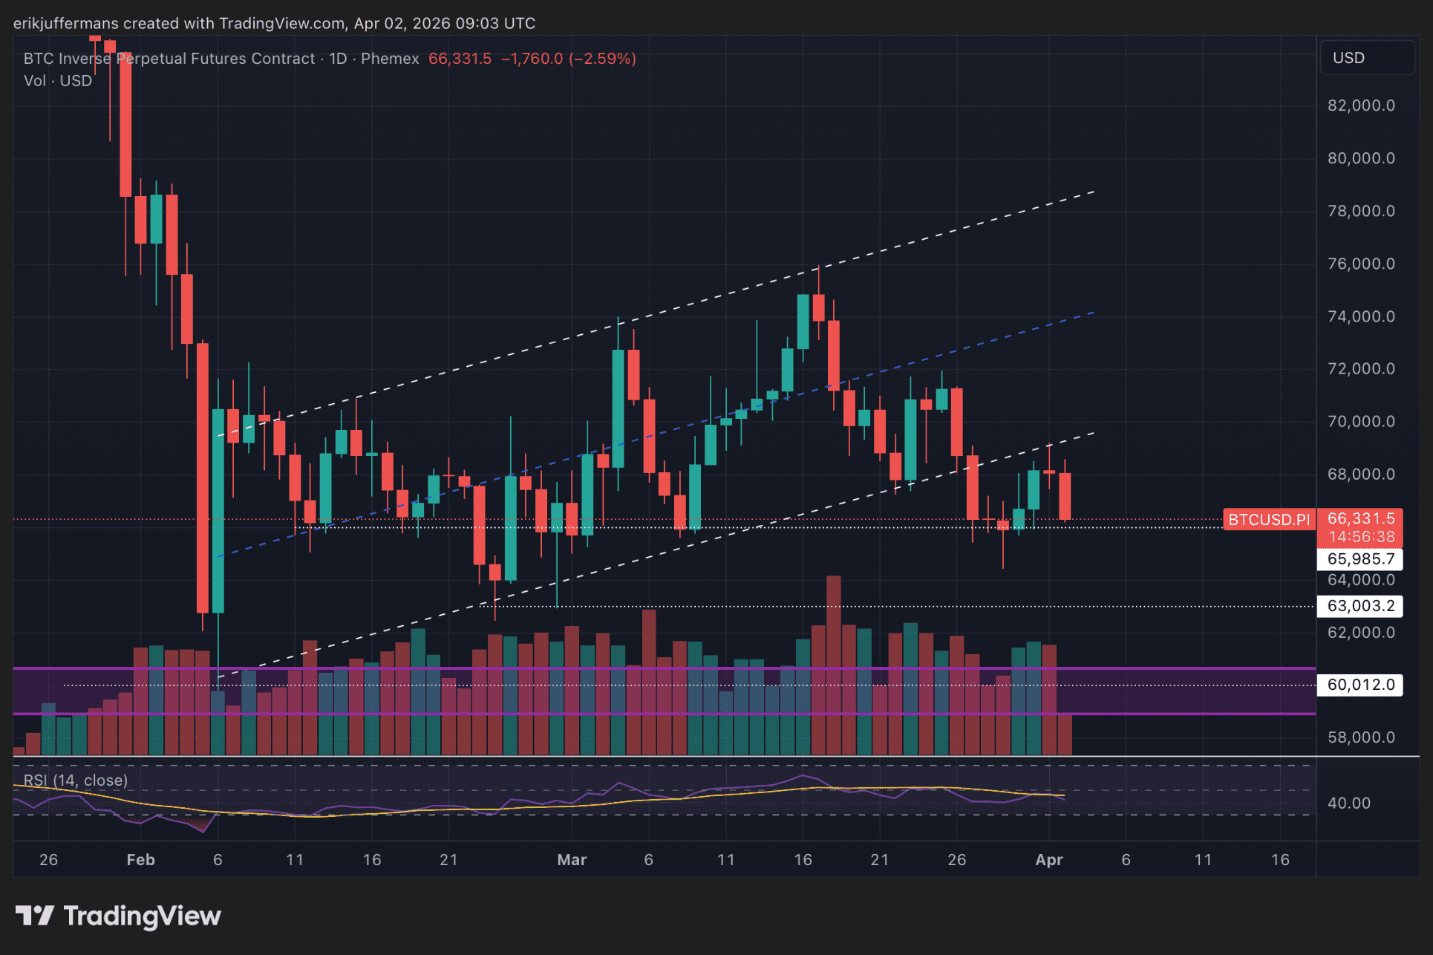Select the 63,003.2 horizontal level label
Screen dimensions: 1433x955
pyautogui.click(x=1360, y=606)
